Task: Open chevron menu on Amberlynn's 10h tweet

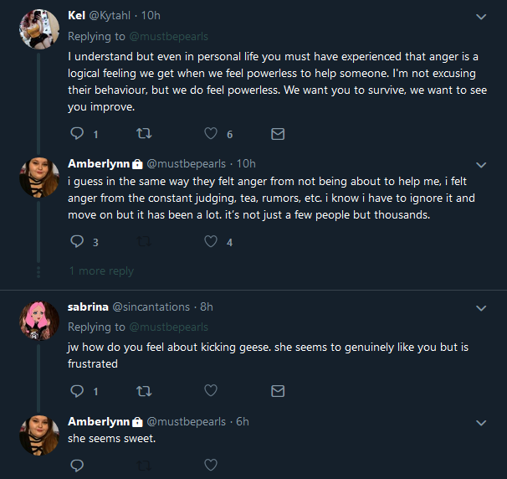Action: point(481,165)
